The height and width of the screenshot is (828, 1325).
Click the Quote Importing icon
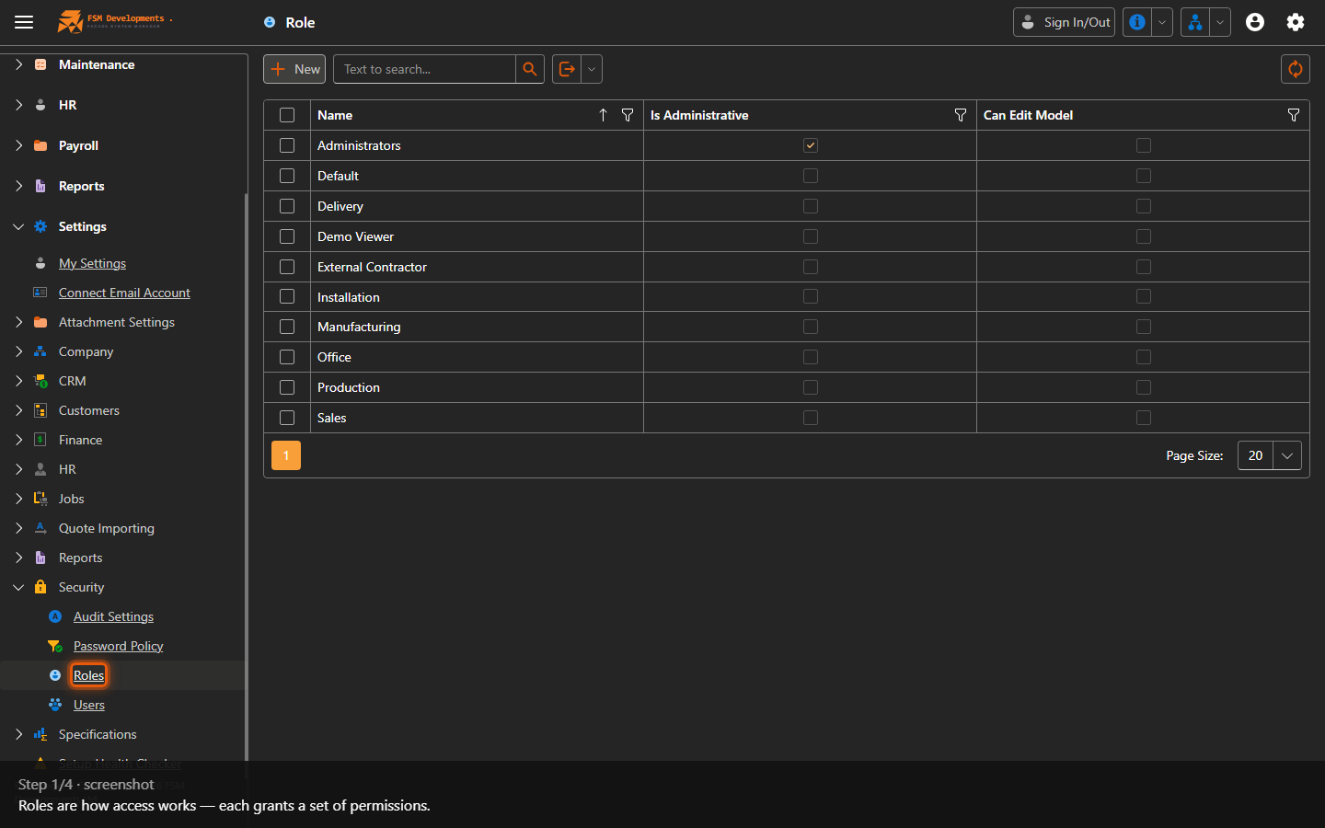tap(40, 528)
